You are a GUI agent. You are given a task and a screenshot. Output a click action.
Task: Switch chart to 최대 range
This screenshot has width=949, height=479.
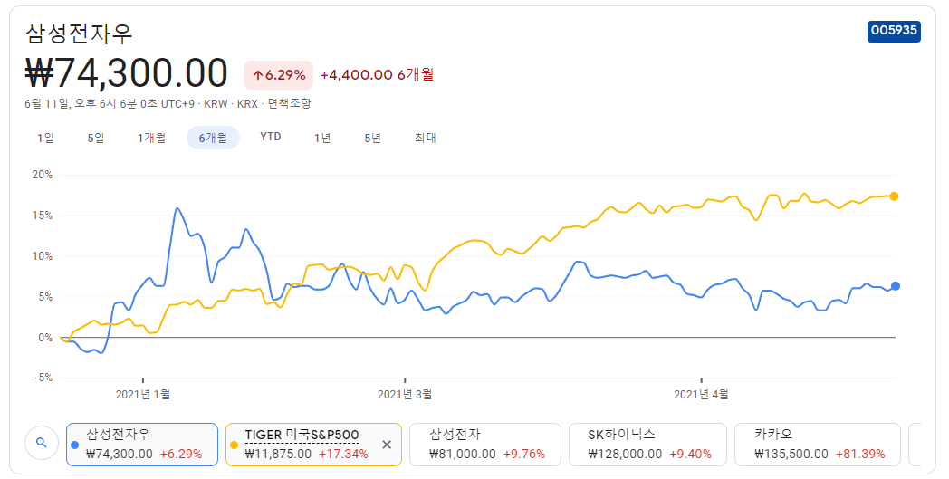(x=426, y=138)
